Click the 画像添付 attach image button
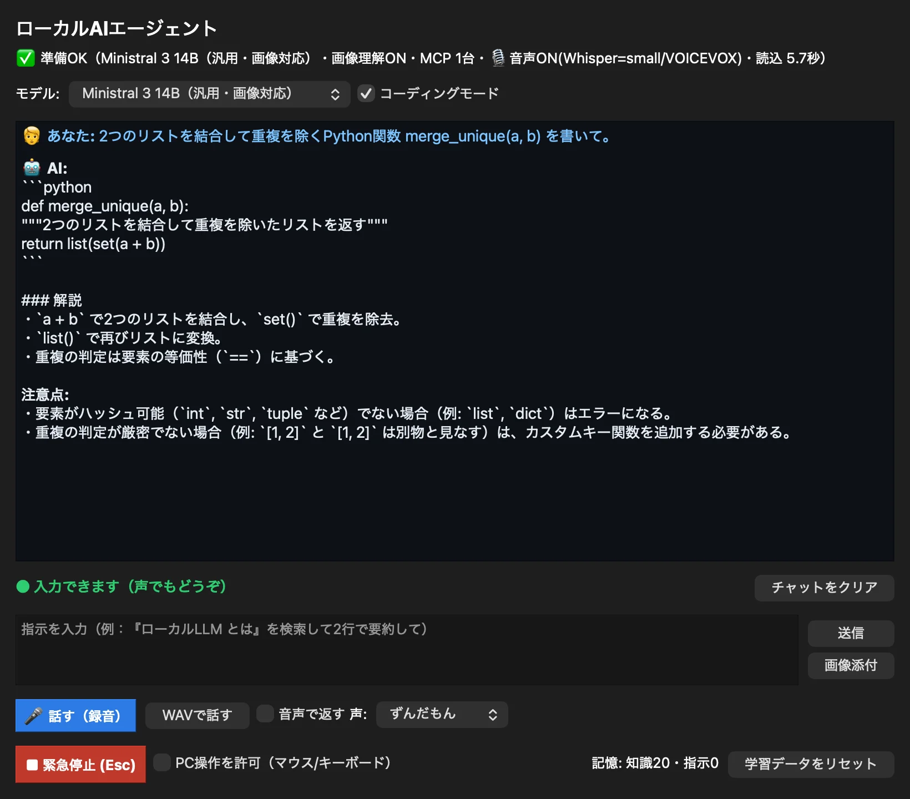Viewport: 910px width, 799px height. (851, 665)
